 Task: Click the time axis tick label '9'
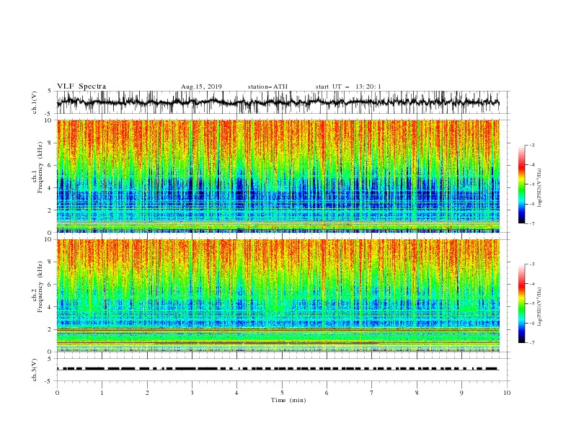coord(461,393)
